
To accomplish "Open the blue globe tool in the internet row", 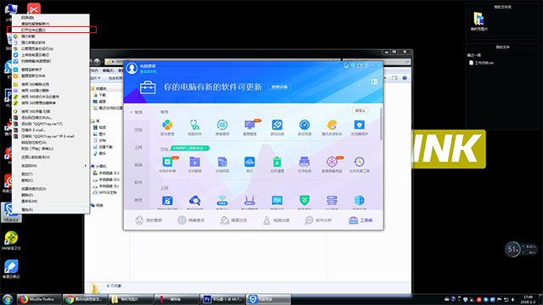I will point(359,201).
